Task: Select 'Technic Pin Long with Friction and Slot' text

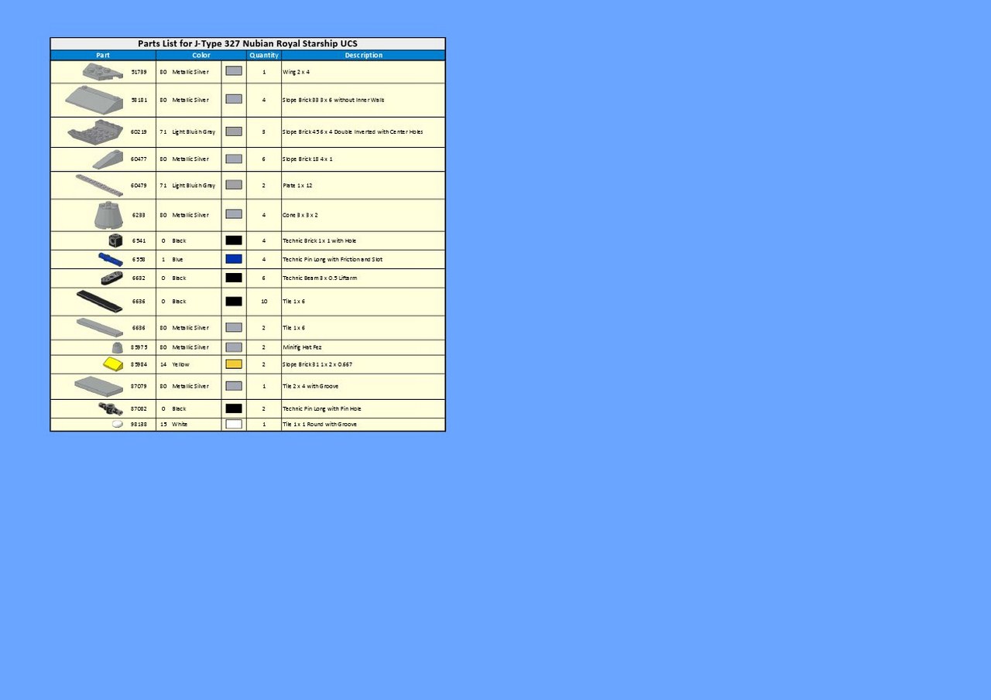Action: (333, 259)
